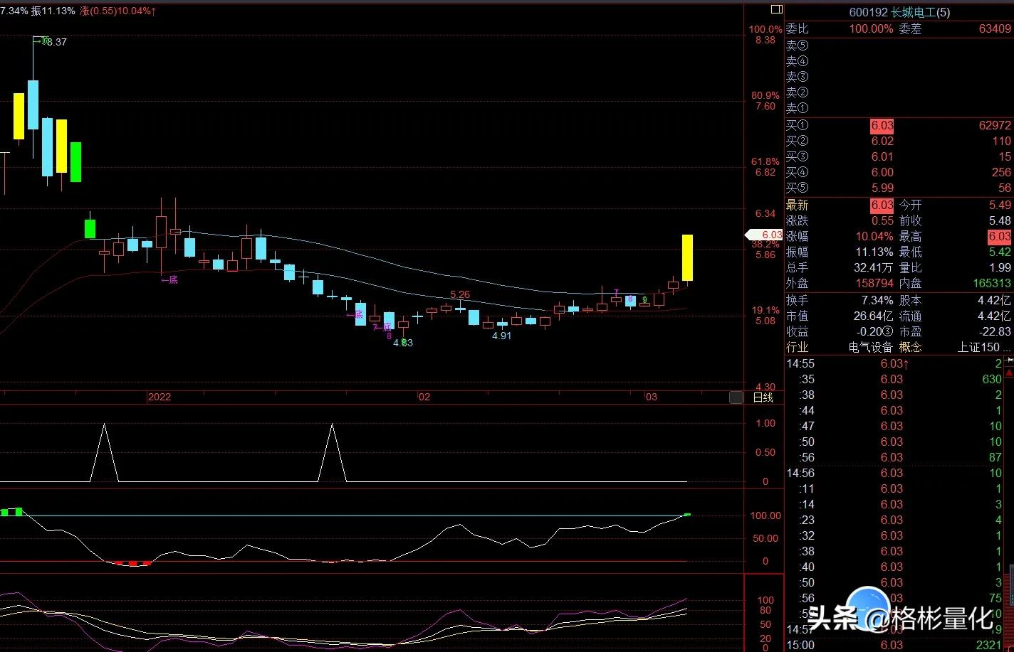1014x652 pixels.
Task: Click the 2022 year marker on timeline
Action: coord(160,397)
